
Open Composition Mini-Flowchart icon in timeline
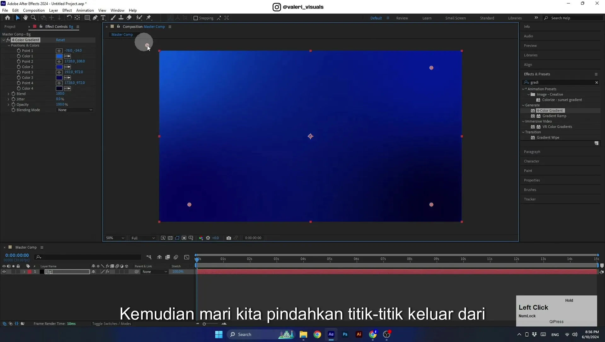[x=149, y=257]
